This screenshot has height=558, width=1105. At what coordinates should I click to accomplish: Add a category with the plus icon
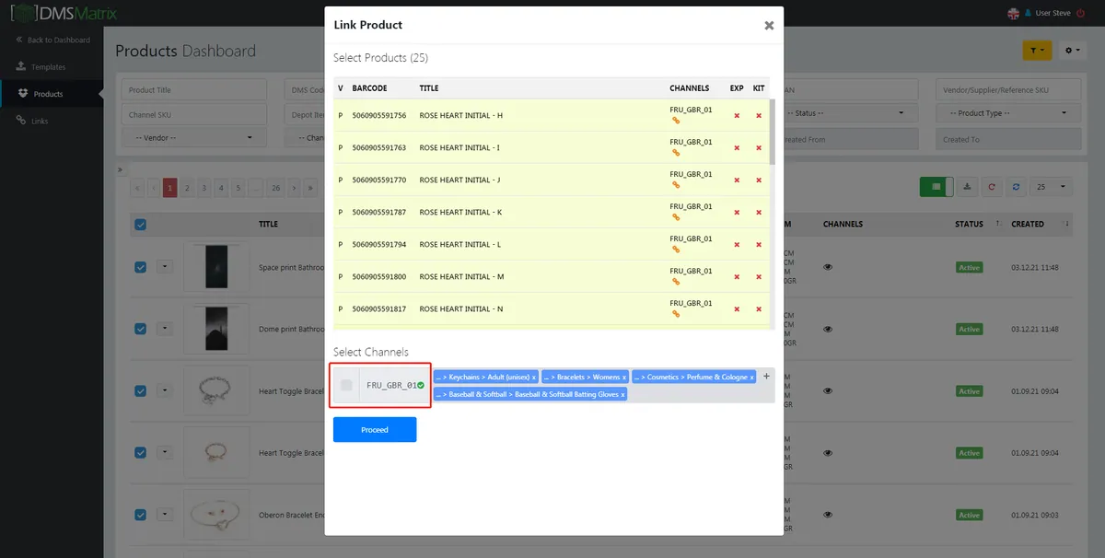[766, 376]
